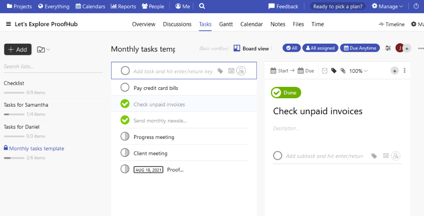Toggle Progress meeting status circle
The height and width of the screenshot is (216, 424).
125,136
